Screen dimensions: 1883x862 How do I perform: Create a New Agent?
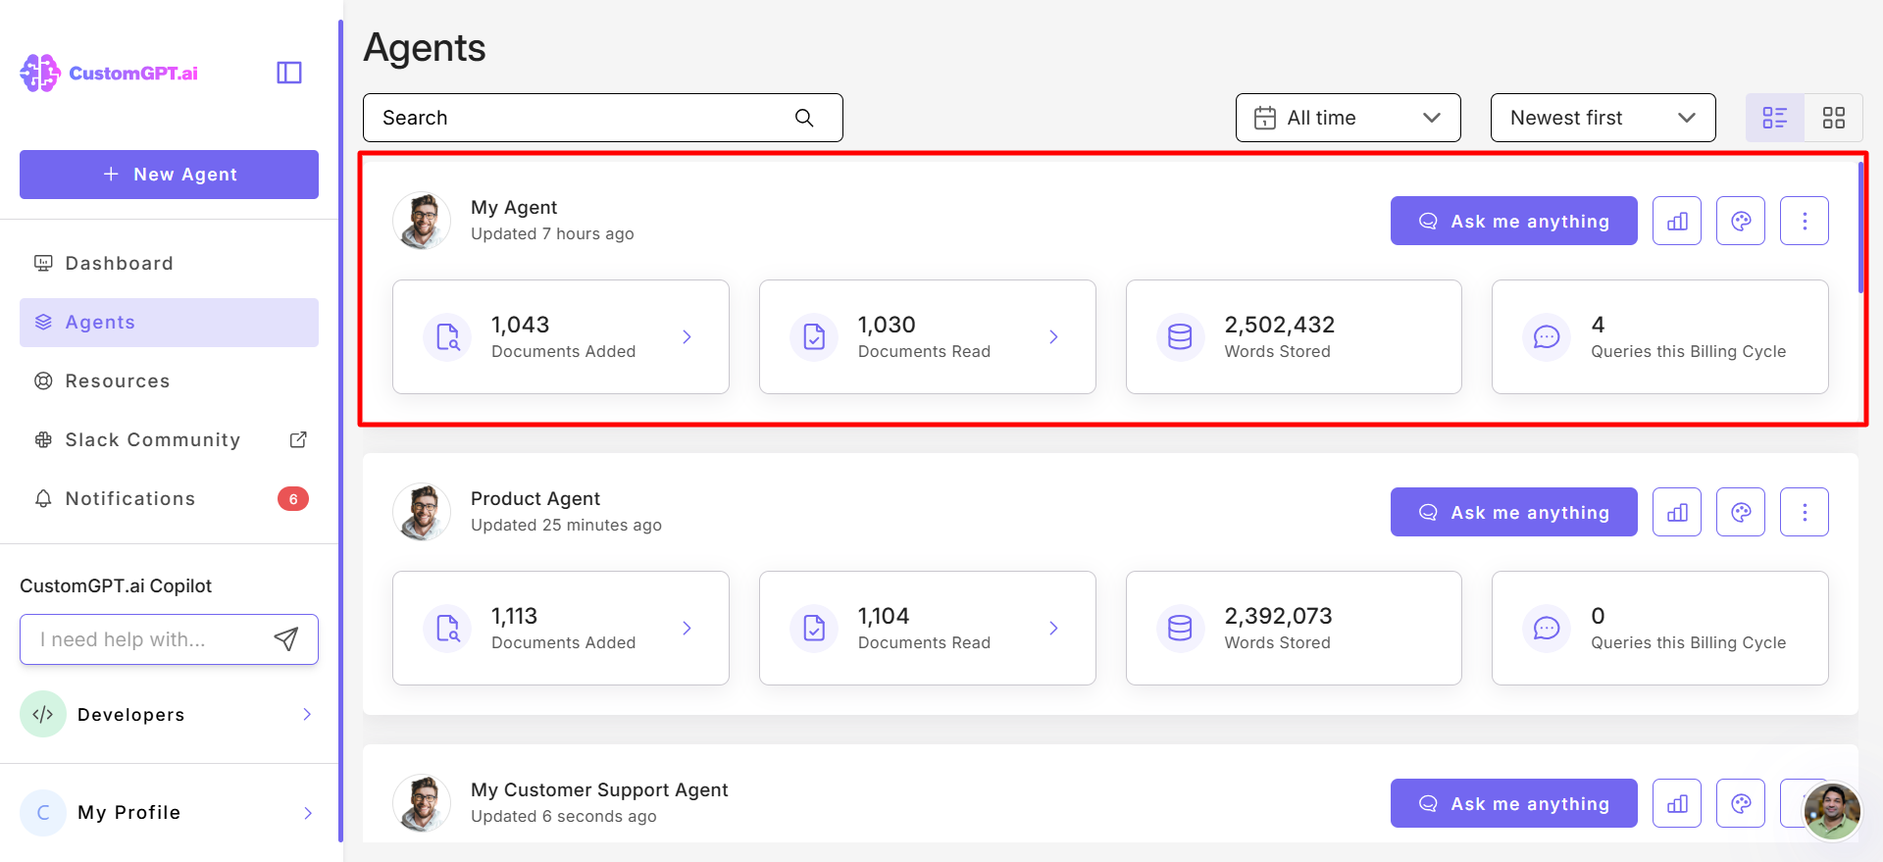169,175
